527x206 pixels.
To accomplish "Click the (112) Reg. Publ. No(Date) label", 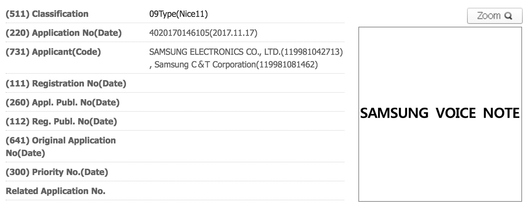I will pyautogui.click(x=61, y=122).
